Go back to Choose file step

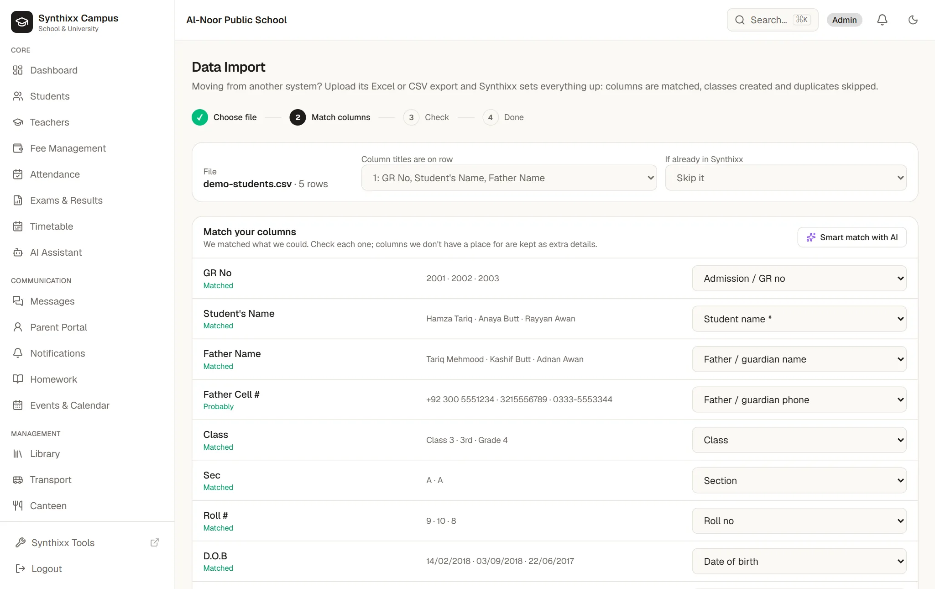click(224, 117)
